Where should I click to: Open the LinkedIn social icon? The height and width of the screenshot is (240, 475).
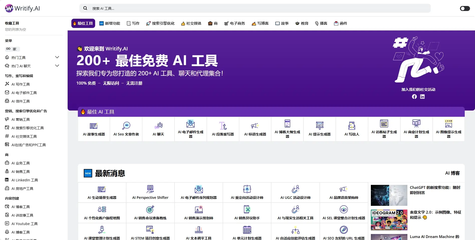click(x=422, y=97)
